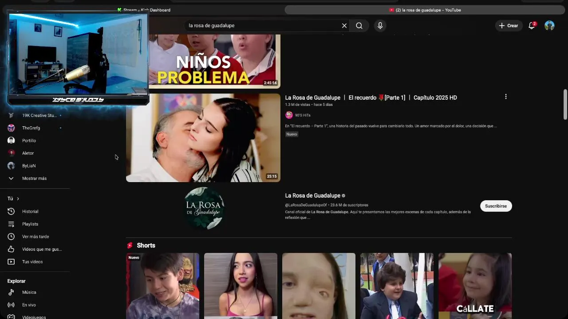
Task: Open the Short with close-up face
Action: [x=319, y=286]
